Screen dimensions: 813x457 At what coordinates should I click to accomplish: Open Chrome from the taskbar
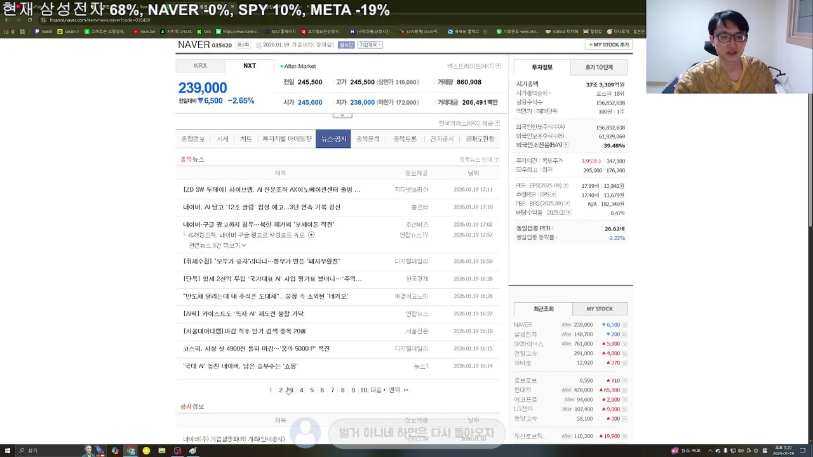tap(131, 451)
